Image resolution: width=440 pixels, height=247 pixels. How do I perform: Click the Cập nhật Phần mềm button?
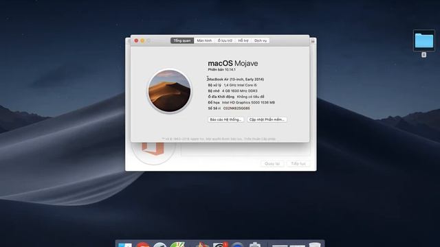click(267, 119)
